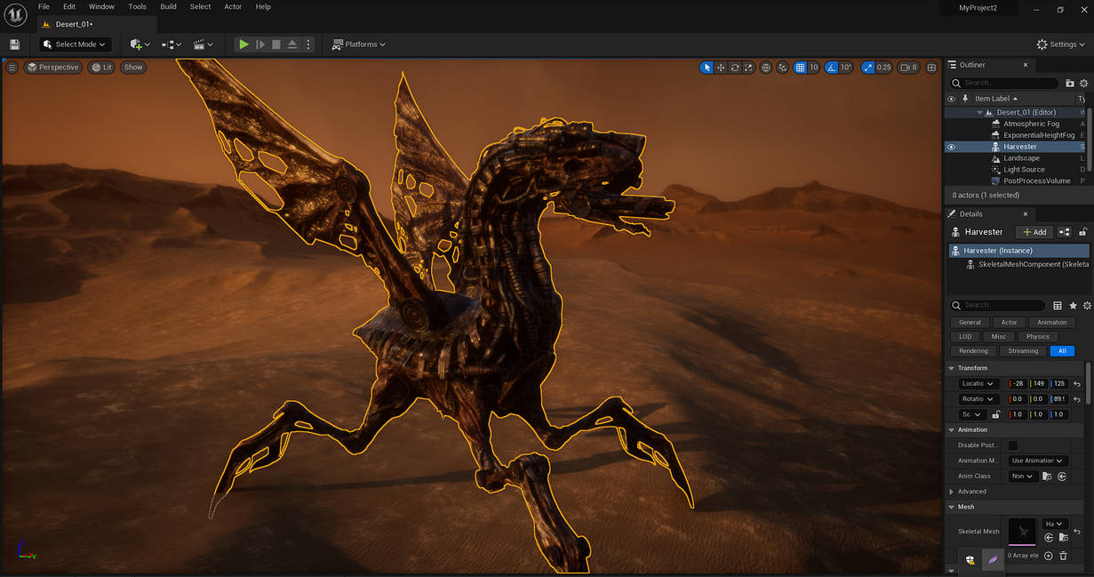
Task: Click the trash icon in the Mesh section
Action: 1062,555
